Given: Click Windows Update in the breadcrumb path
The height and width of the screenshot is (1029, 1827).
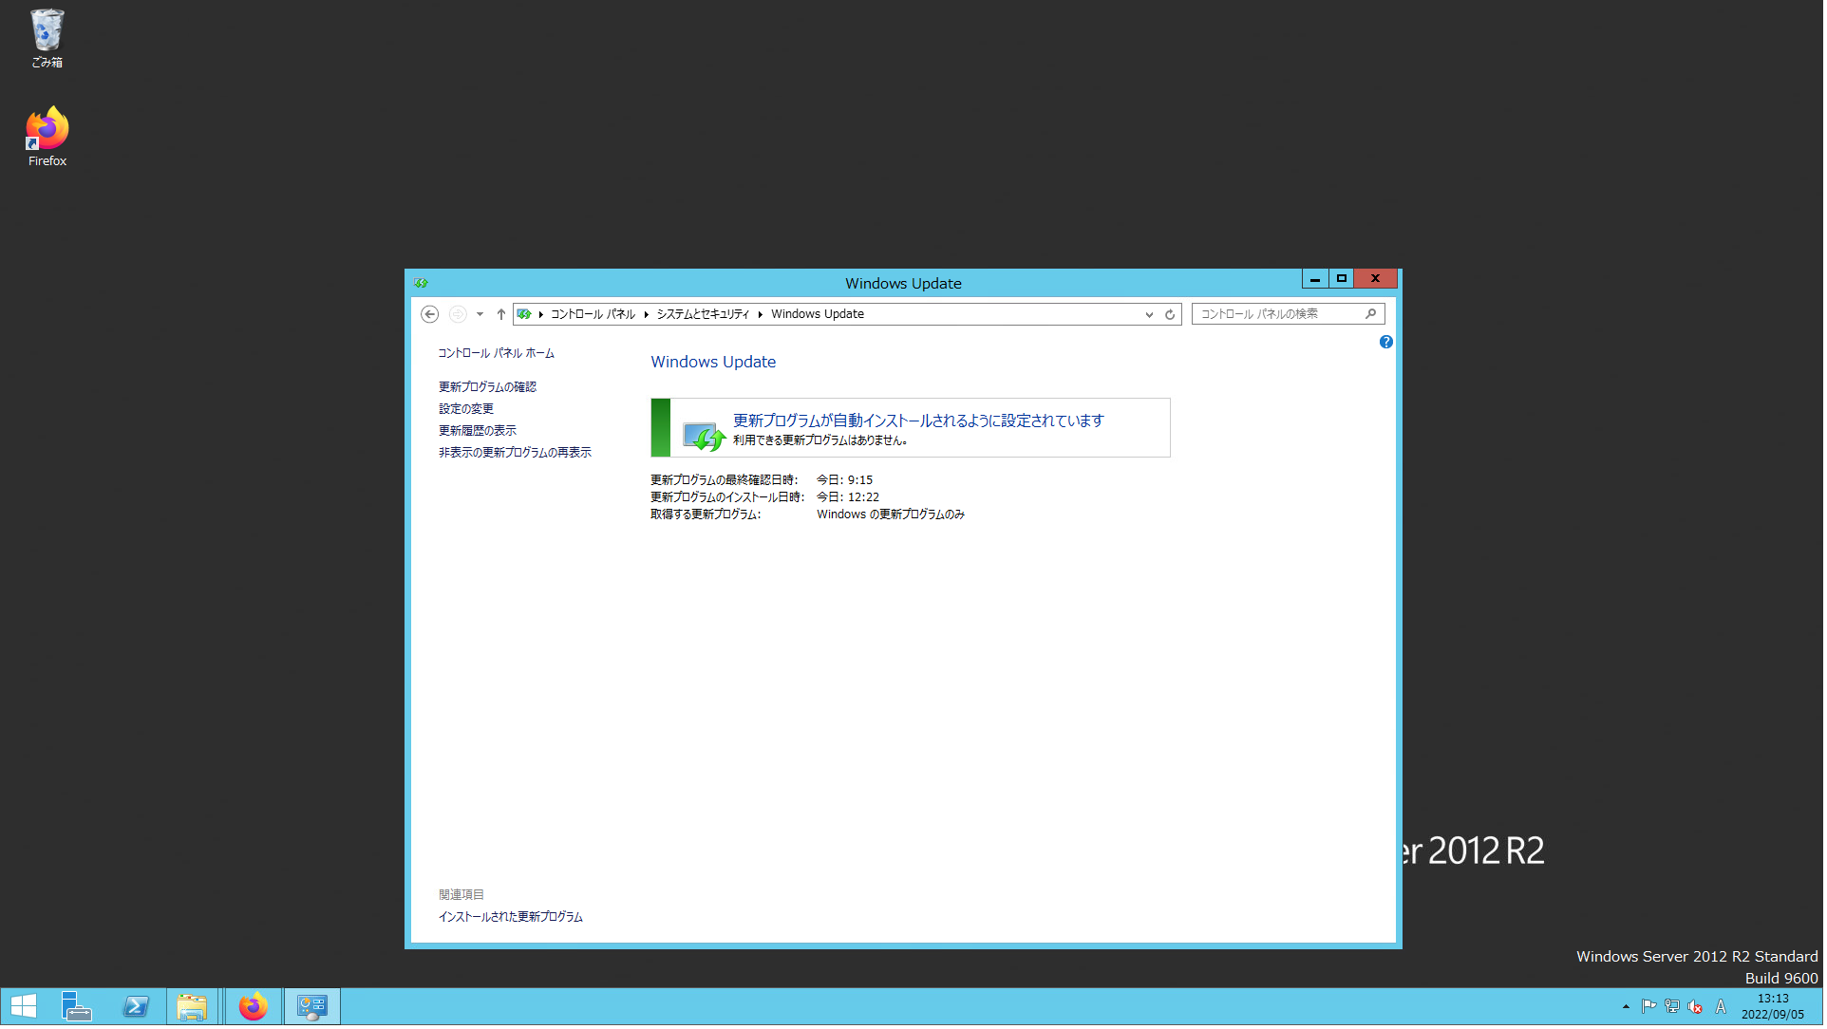Looking at the screenshot, I should coord(819,315).
